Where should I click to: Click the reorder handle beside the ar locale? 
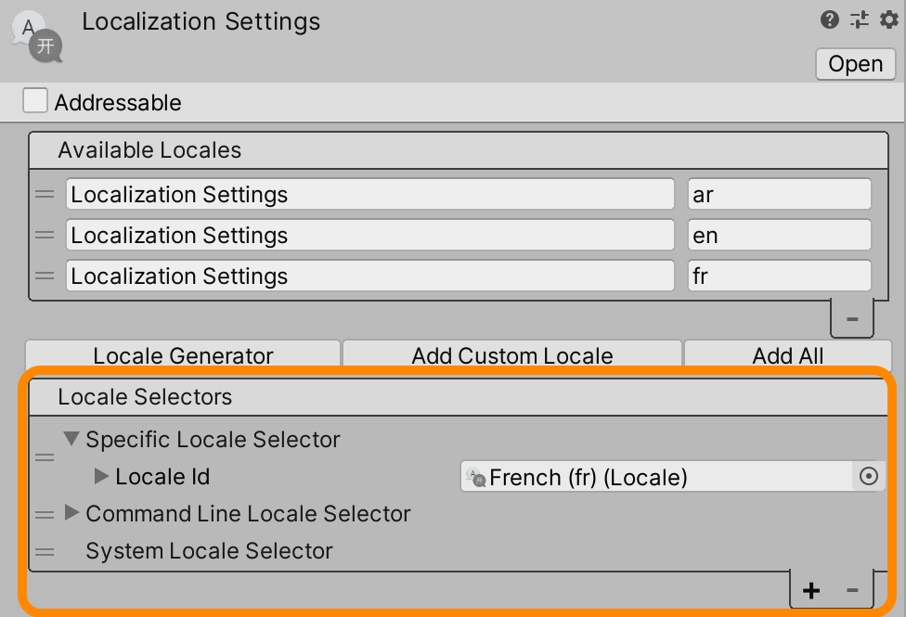click(x=44, y=194)
